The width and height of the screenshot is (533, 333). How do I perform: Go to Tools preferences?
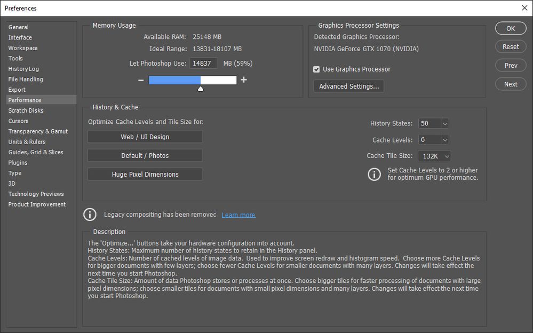click(41, 59)
